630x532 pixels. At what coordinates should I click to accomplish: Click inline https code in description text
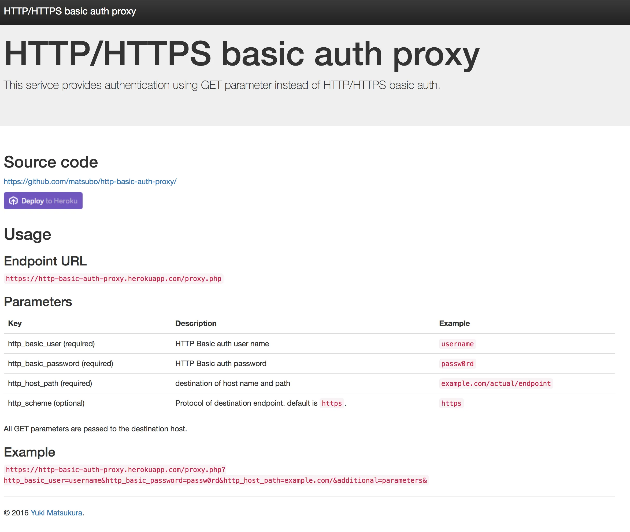[331, 403]
